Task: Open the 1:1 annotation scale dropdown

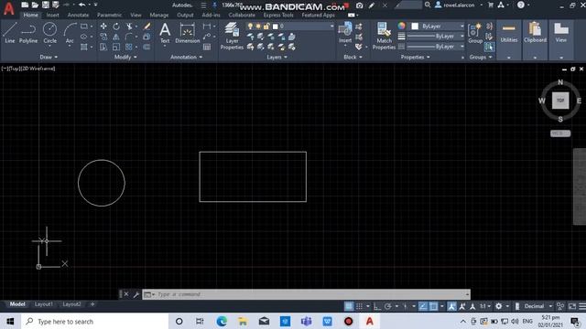Action: coord(485,306)
